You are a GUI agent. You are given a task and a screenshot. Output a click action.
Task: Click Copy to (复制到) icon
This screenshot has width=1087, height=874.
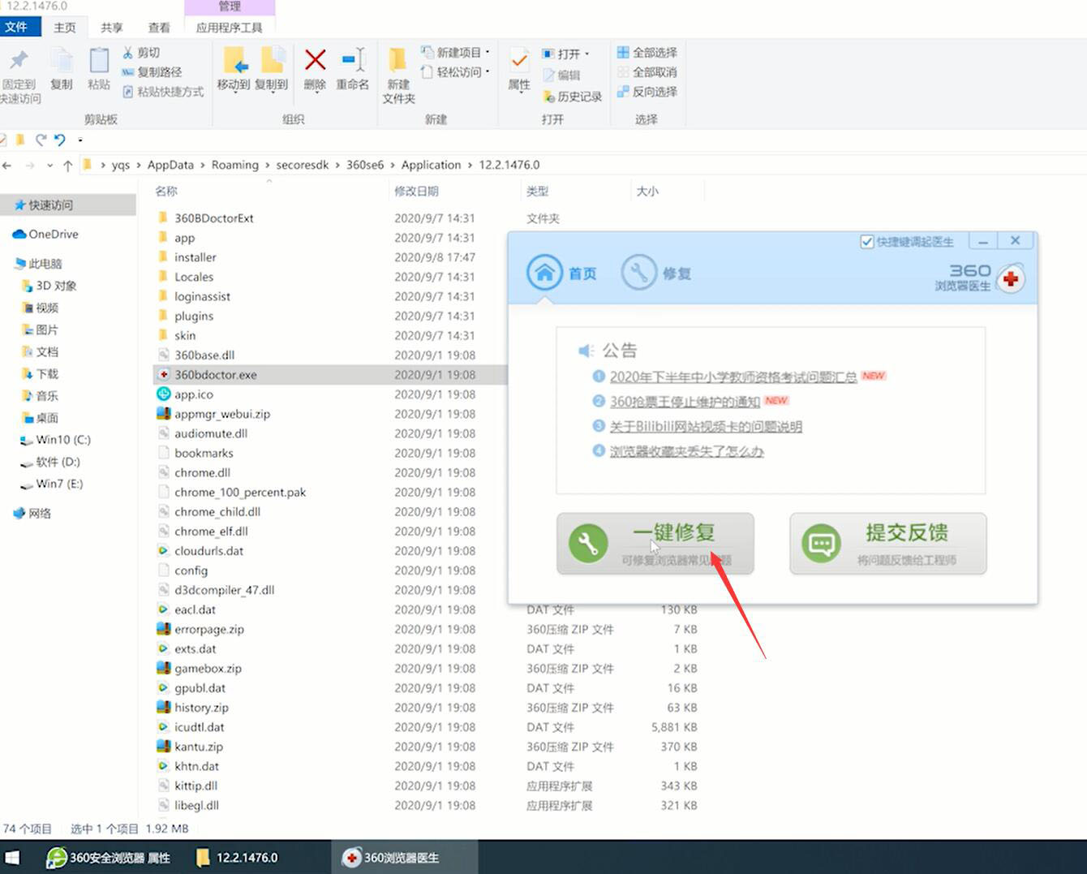click(x=272, y=61)
